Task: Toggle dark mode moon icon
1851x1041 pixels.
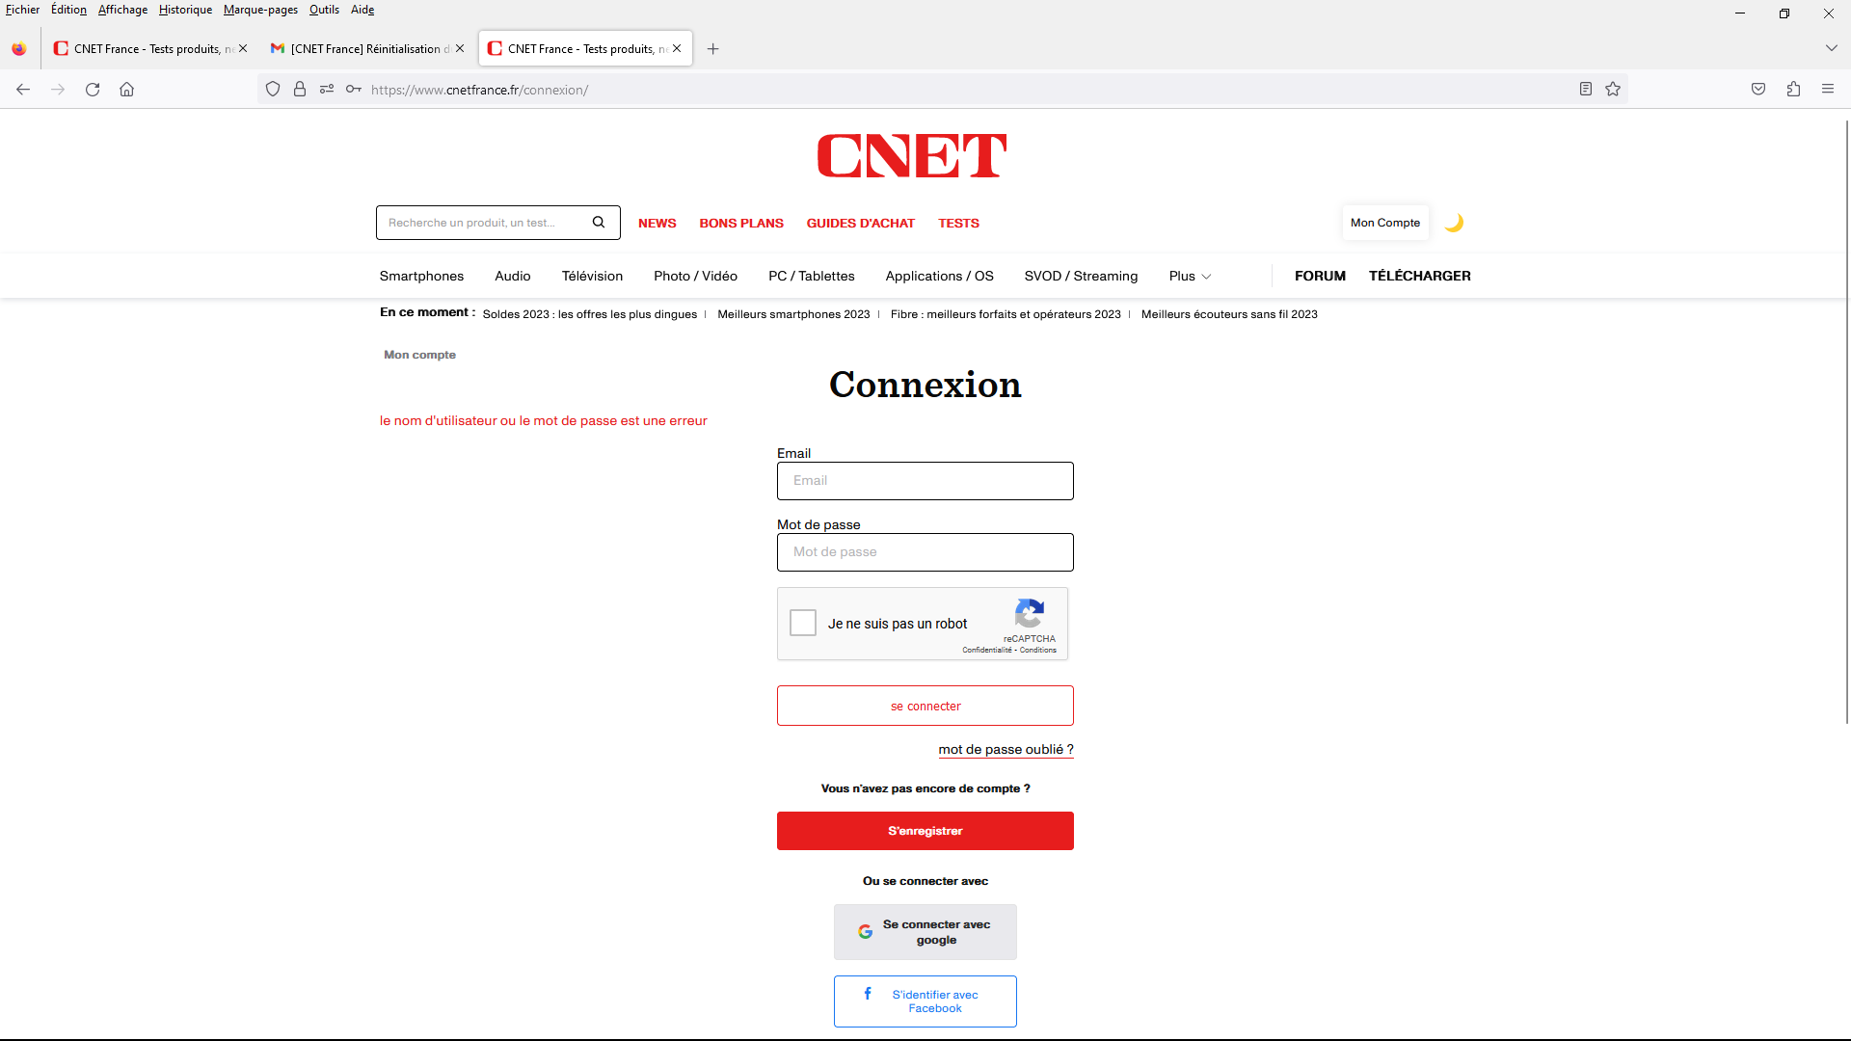Action: point(1454,223)
